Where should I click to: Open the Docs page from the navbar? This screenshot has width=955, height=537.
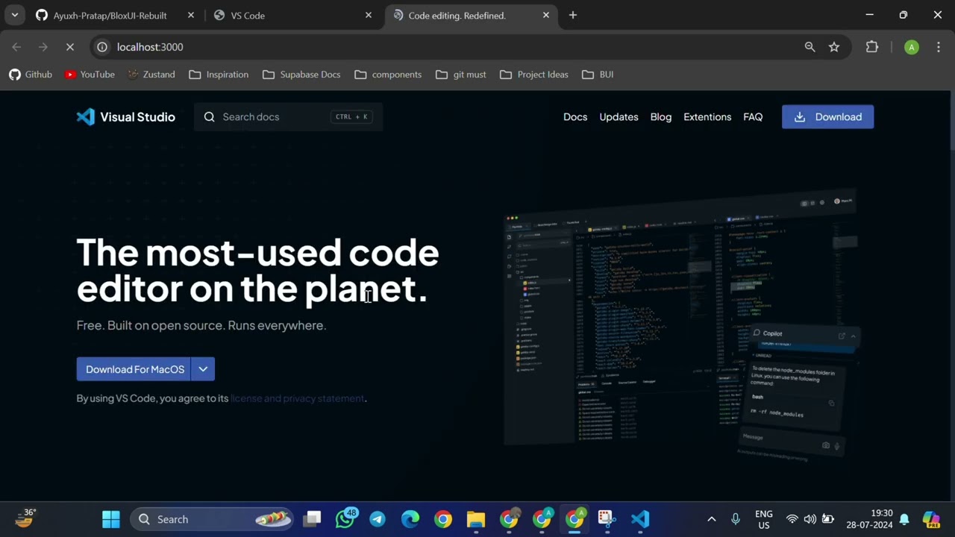click(575, 117)
